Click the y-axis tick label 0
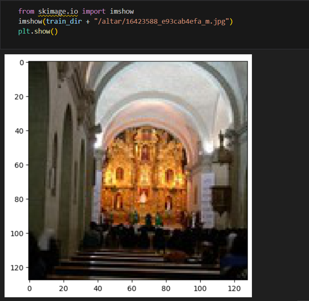This screenshot has height=301, width=309. pos(22,63)
